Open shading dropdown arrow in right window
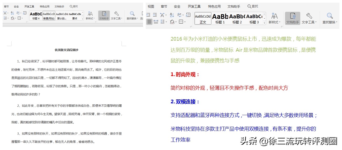 coord(176,22)
